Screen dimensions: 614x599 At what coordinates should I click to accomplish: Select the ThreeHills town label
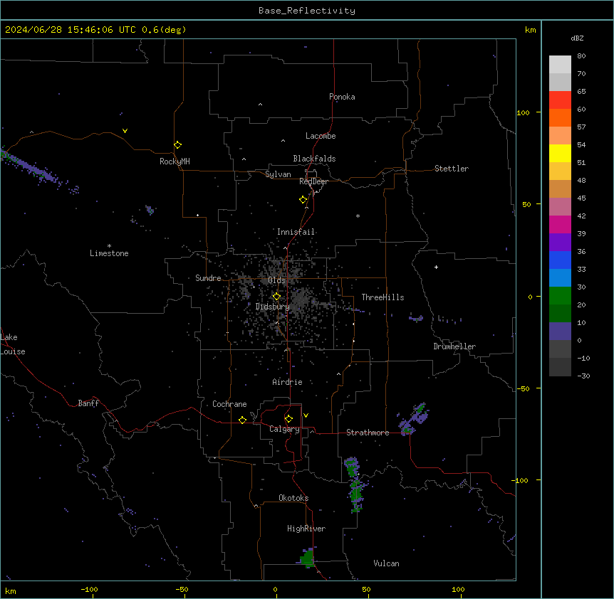(x=383, y=297)
